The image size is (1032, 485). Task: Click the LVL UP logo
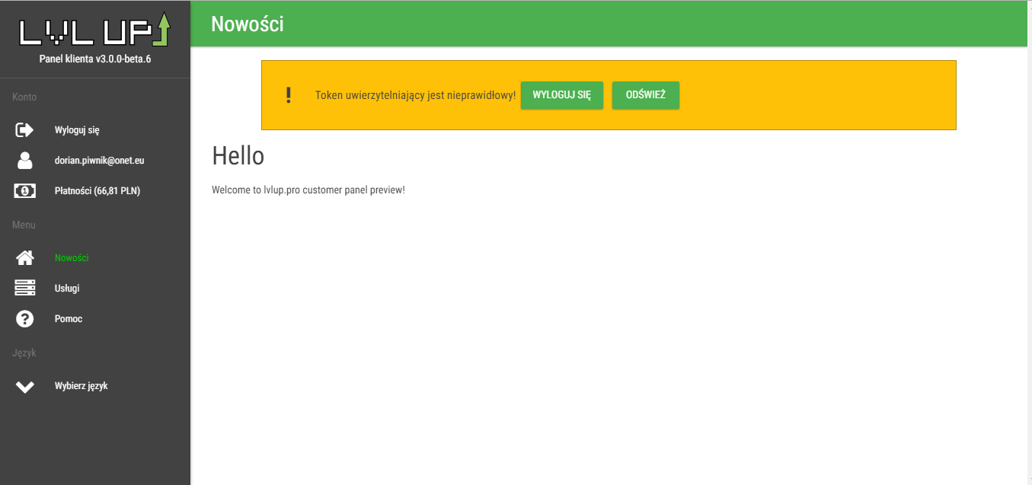(x=94, y=30)
